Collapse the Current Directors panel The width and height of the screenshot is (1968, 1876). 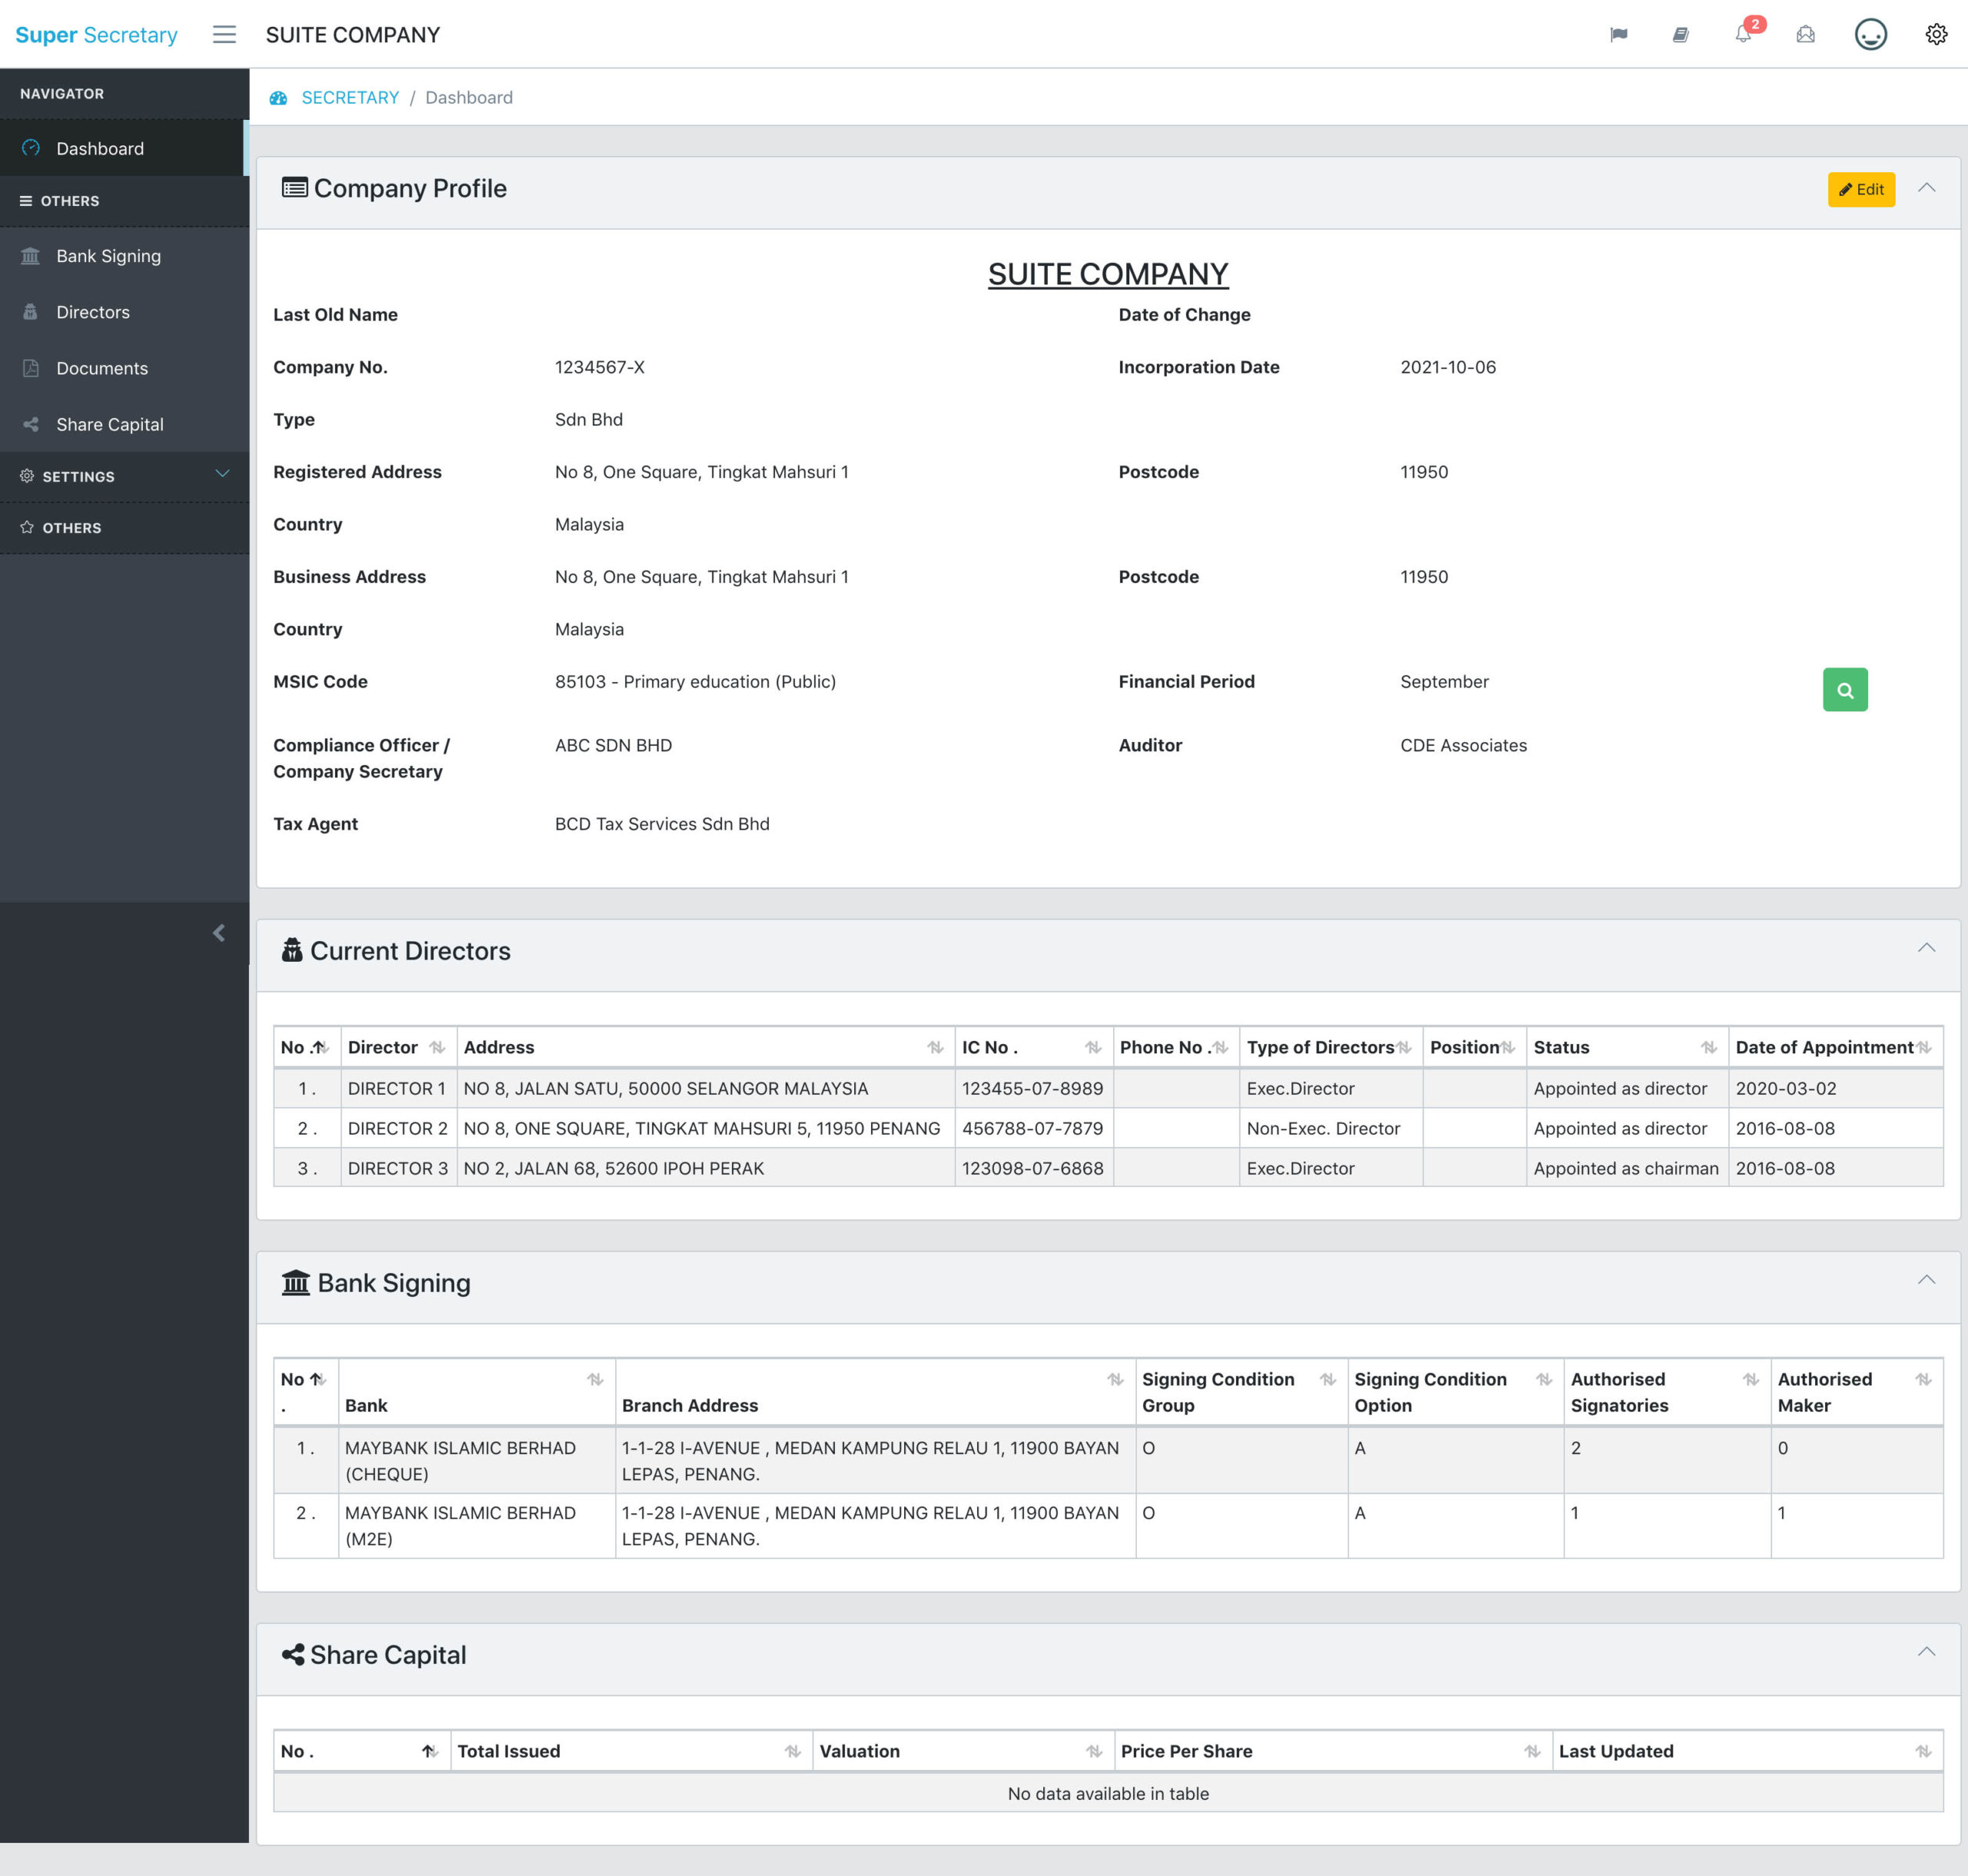click(1925, 948)
